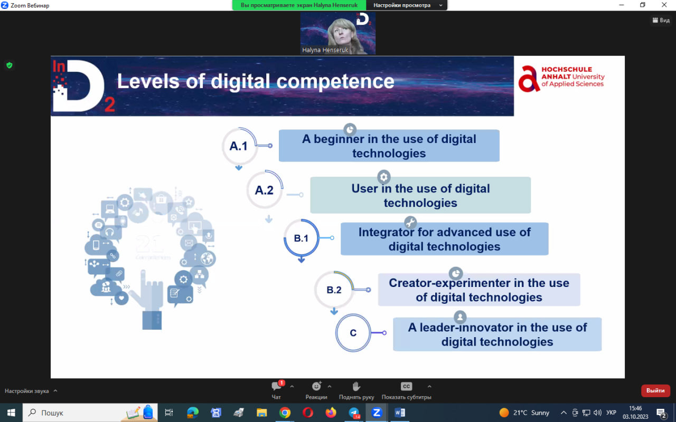Open the blue taskbar app beside Edge
The image size is (676, 422).
[215, 413]
